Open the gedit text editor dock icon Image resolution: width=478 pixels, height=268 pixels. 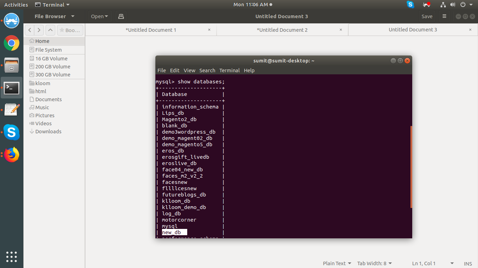click(12, 110)
